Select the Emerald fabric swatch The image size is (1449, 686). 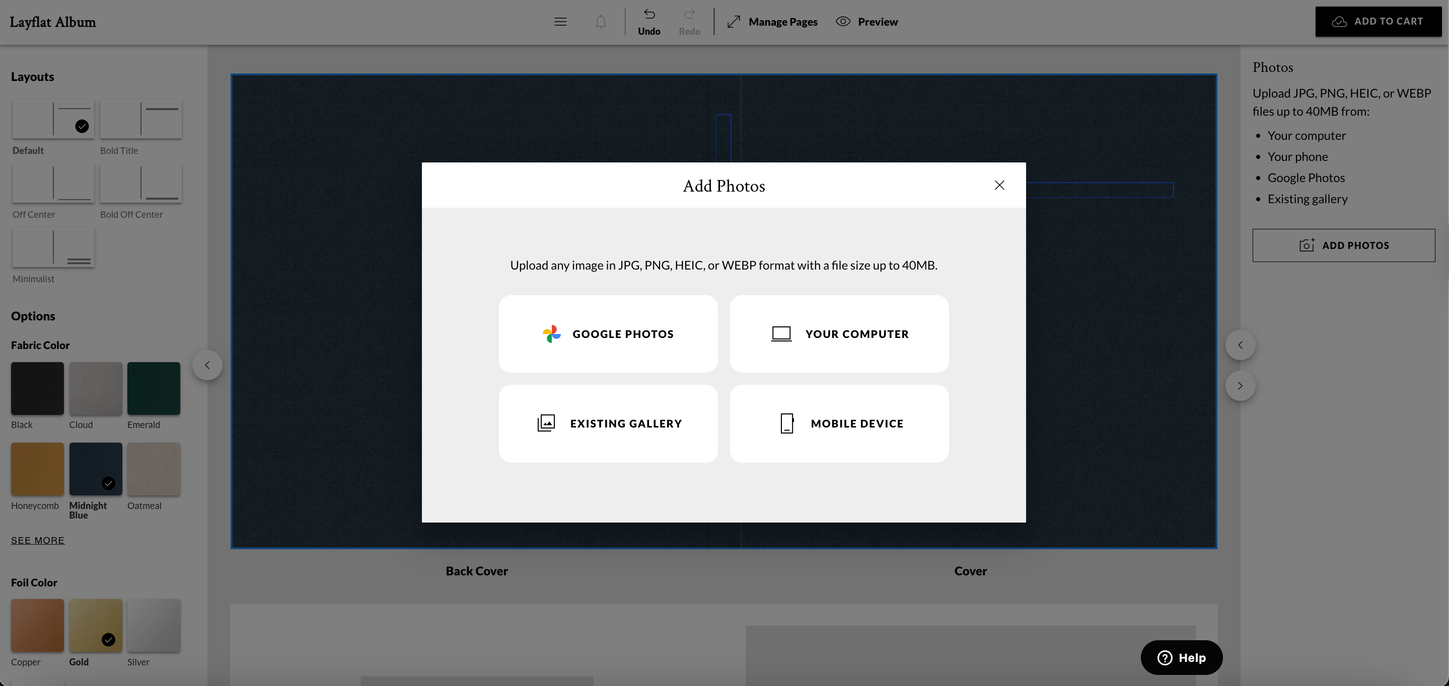pos(154,388)
